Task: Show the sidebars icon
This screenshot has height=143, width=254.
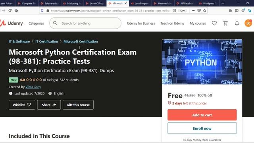Action: [x=237, y=11]
